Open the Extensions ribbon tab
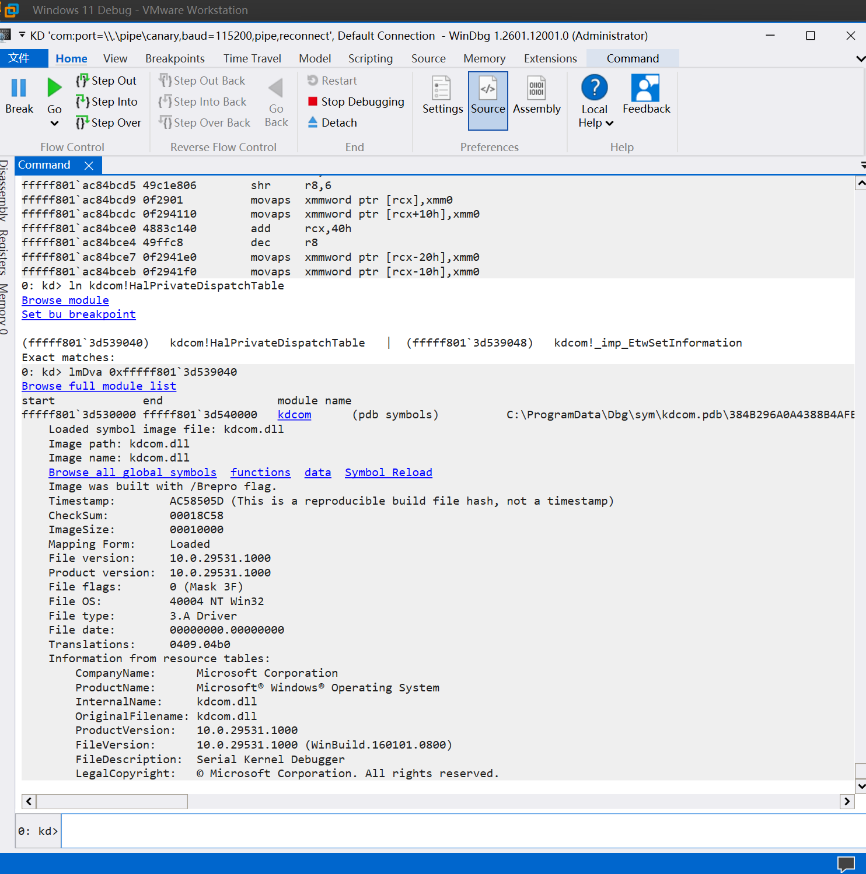 (550, 58)
